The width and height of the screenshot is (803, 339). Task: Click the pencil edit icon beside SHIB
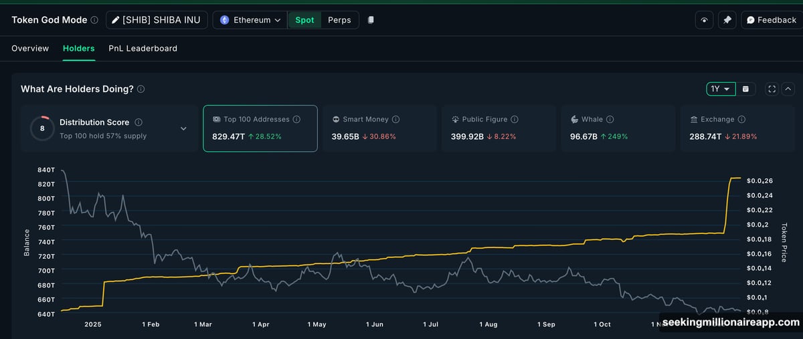point(115,20)
